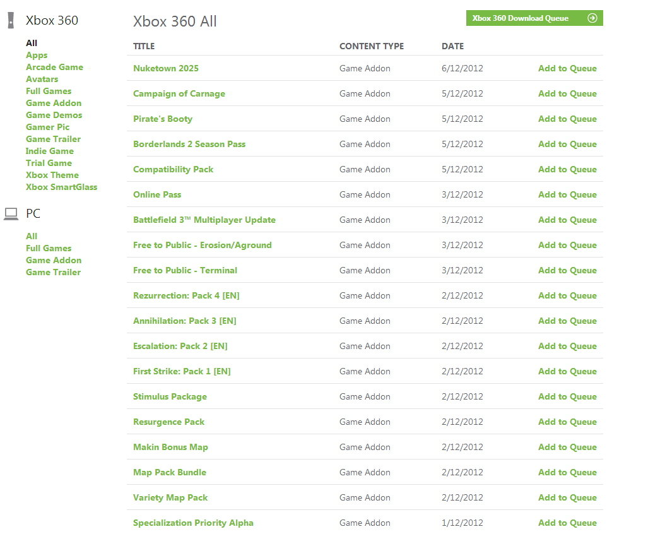Add Borderlands 2 Season Pass to queue
The height and width of the screenshot is (546, 665).
567,145
